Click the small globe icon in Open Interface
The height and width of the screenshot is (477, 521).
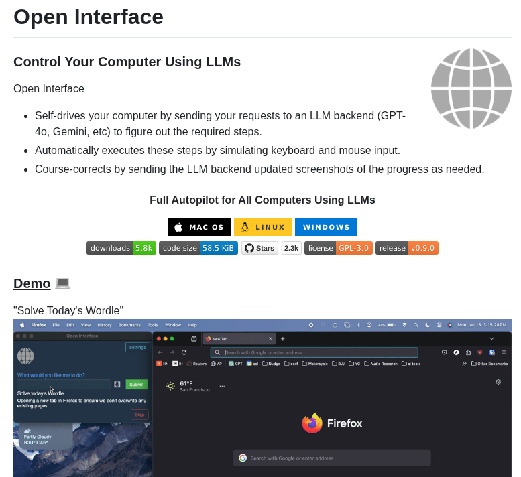coord(25,356)
